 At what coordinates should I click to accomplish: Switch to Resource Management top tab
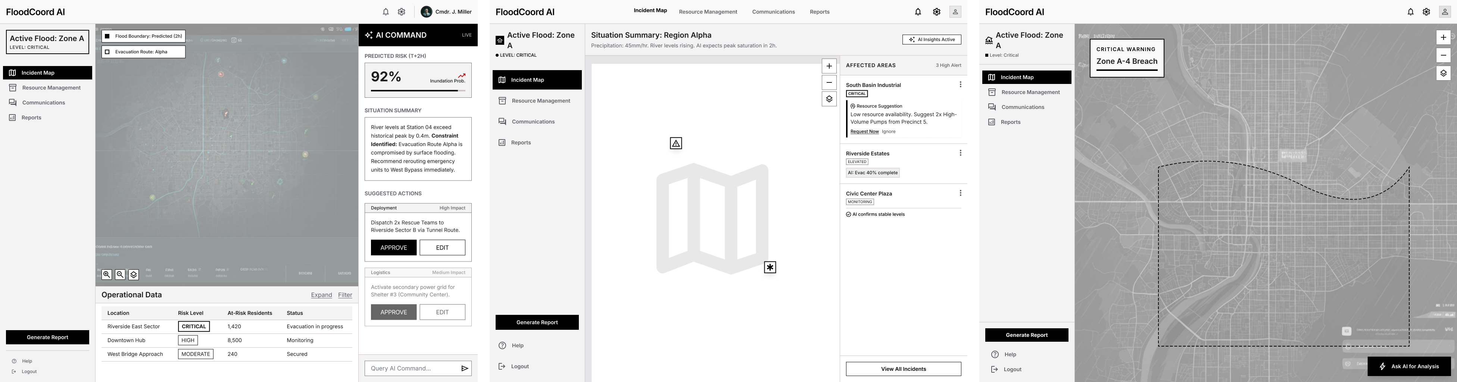click(708, 12)
